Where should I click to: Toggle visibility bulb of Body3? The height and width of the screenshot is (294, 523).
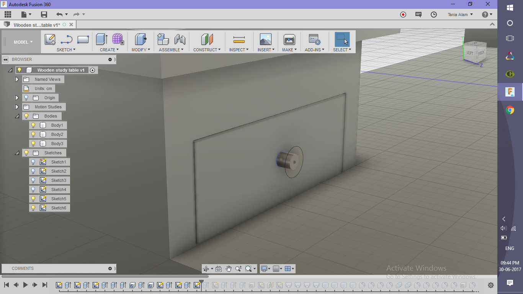33,144
